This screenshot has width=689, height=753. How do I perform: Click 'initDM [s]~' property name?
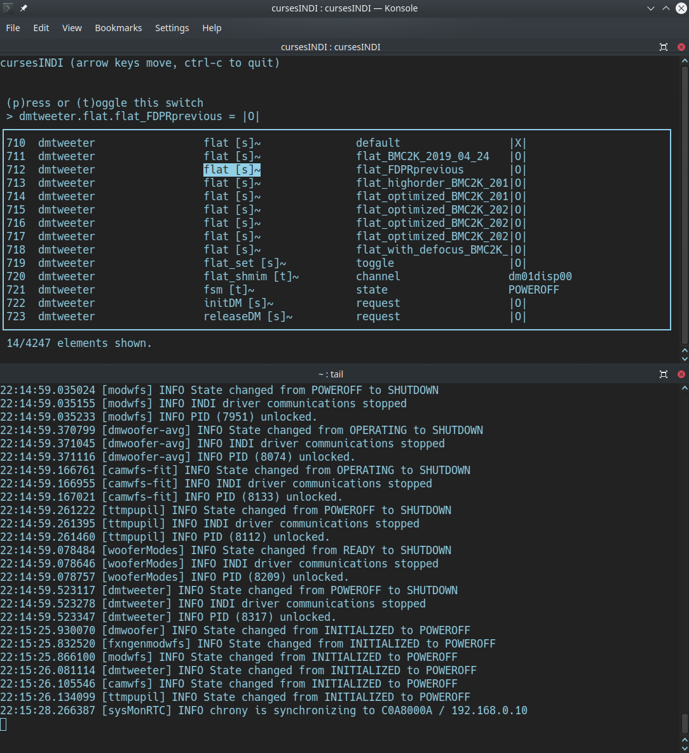pos(238,304)
